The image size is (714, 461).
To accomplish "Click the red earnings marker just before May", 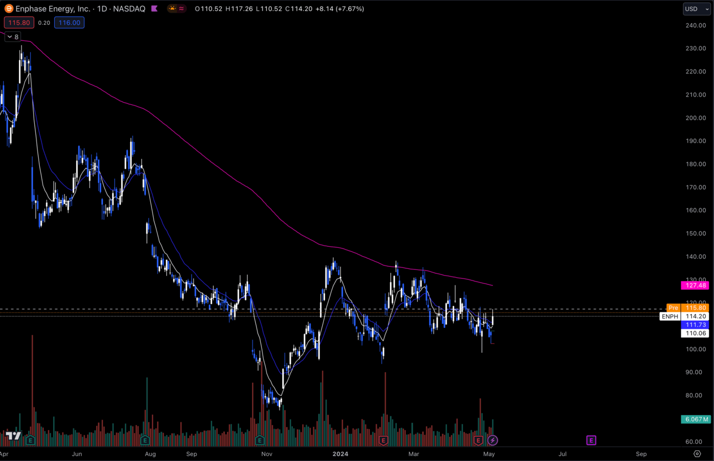I will (x=478, y=441).
